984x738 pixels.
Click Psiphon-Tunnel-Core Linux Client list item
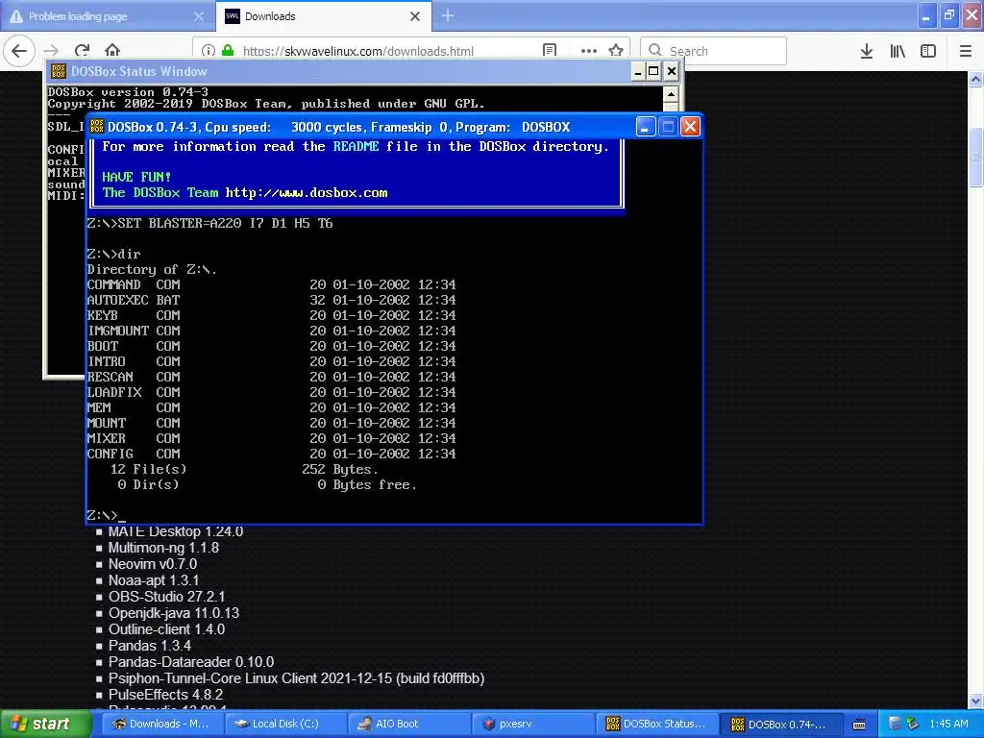pos(296,678)
